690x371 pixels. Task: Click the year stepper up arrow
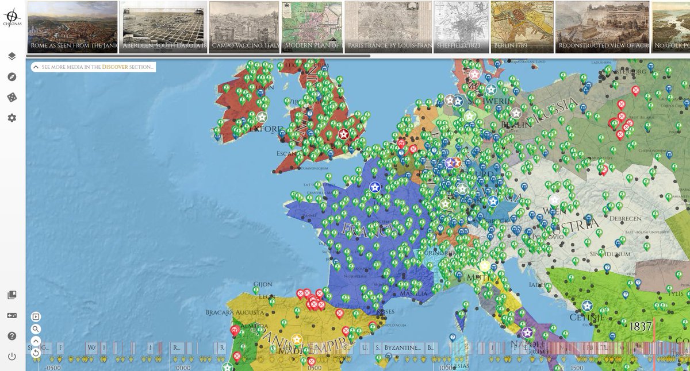pyautogui.click(x=36, y=341)
